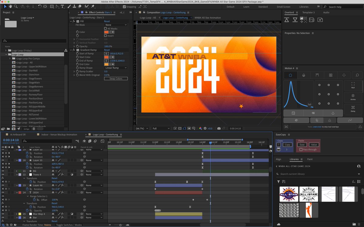
Task: Open the Fill Mask None dropdown
Action: coord(116,25)
